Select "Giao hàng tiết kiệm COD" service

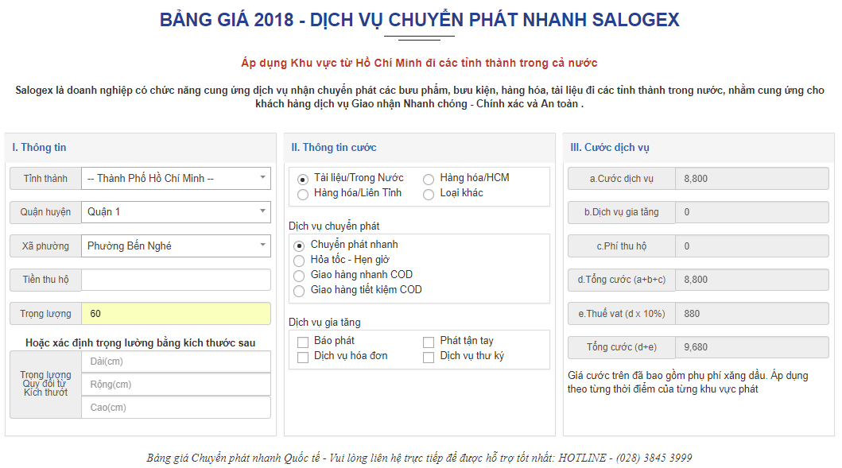pos(298,290)
